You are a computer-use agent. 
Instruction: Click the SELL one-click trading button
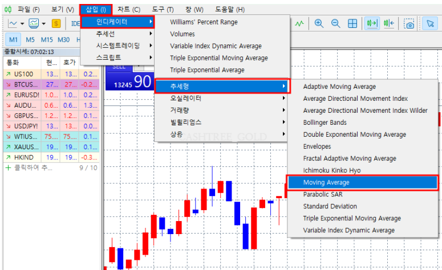[x=119, y=67]
